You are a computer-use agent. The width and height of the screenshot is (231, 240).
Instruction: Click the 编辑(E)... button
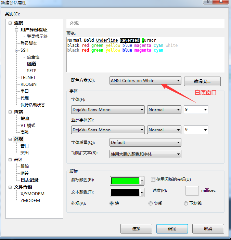coord(202,81)
